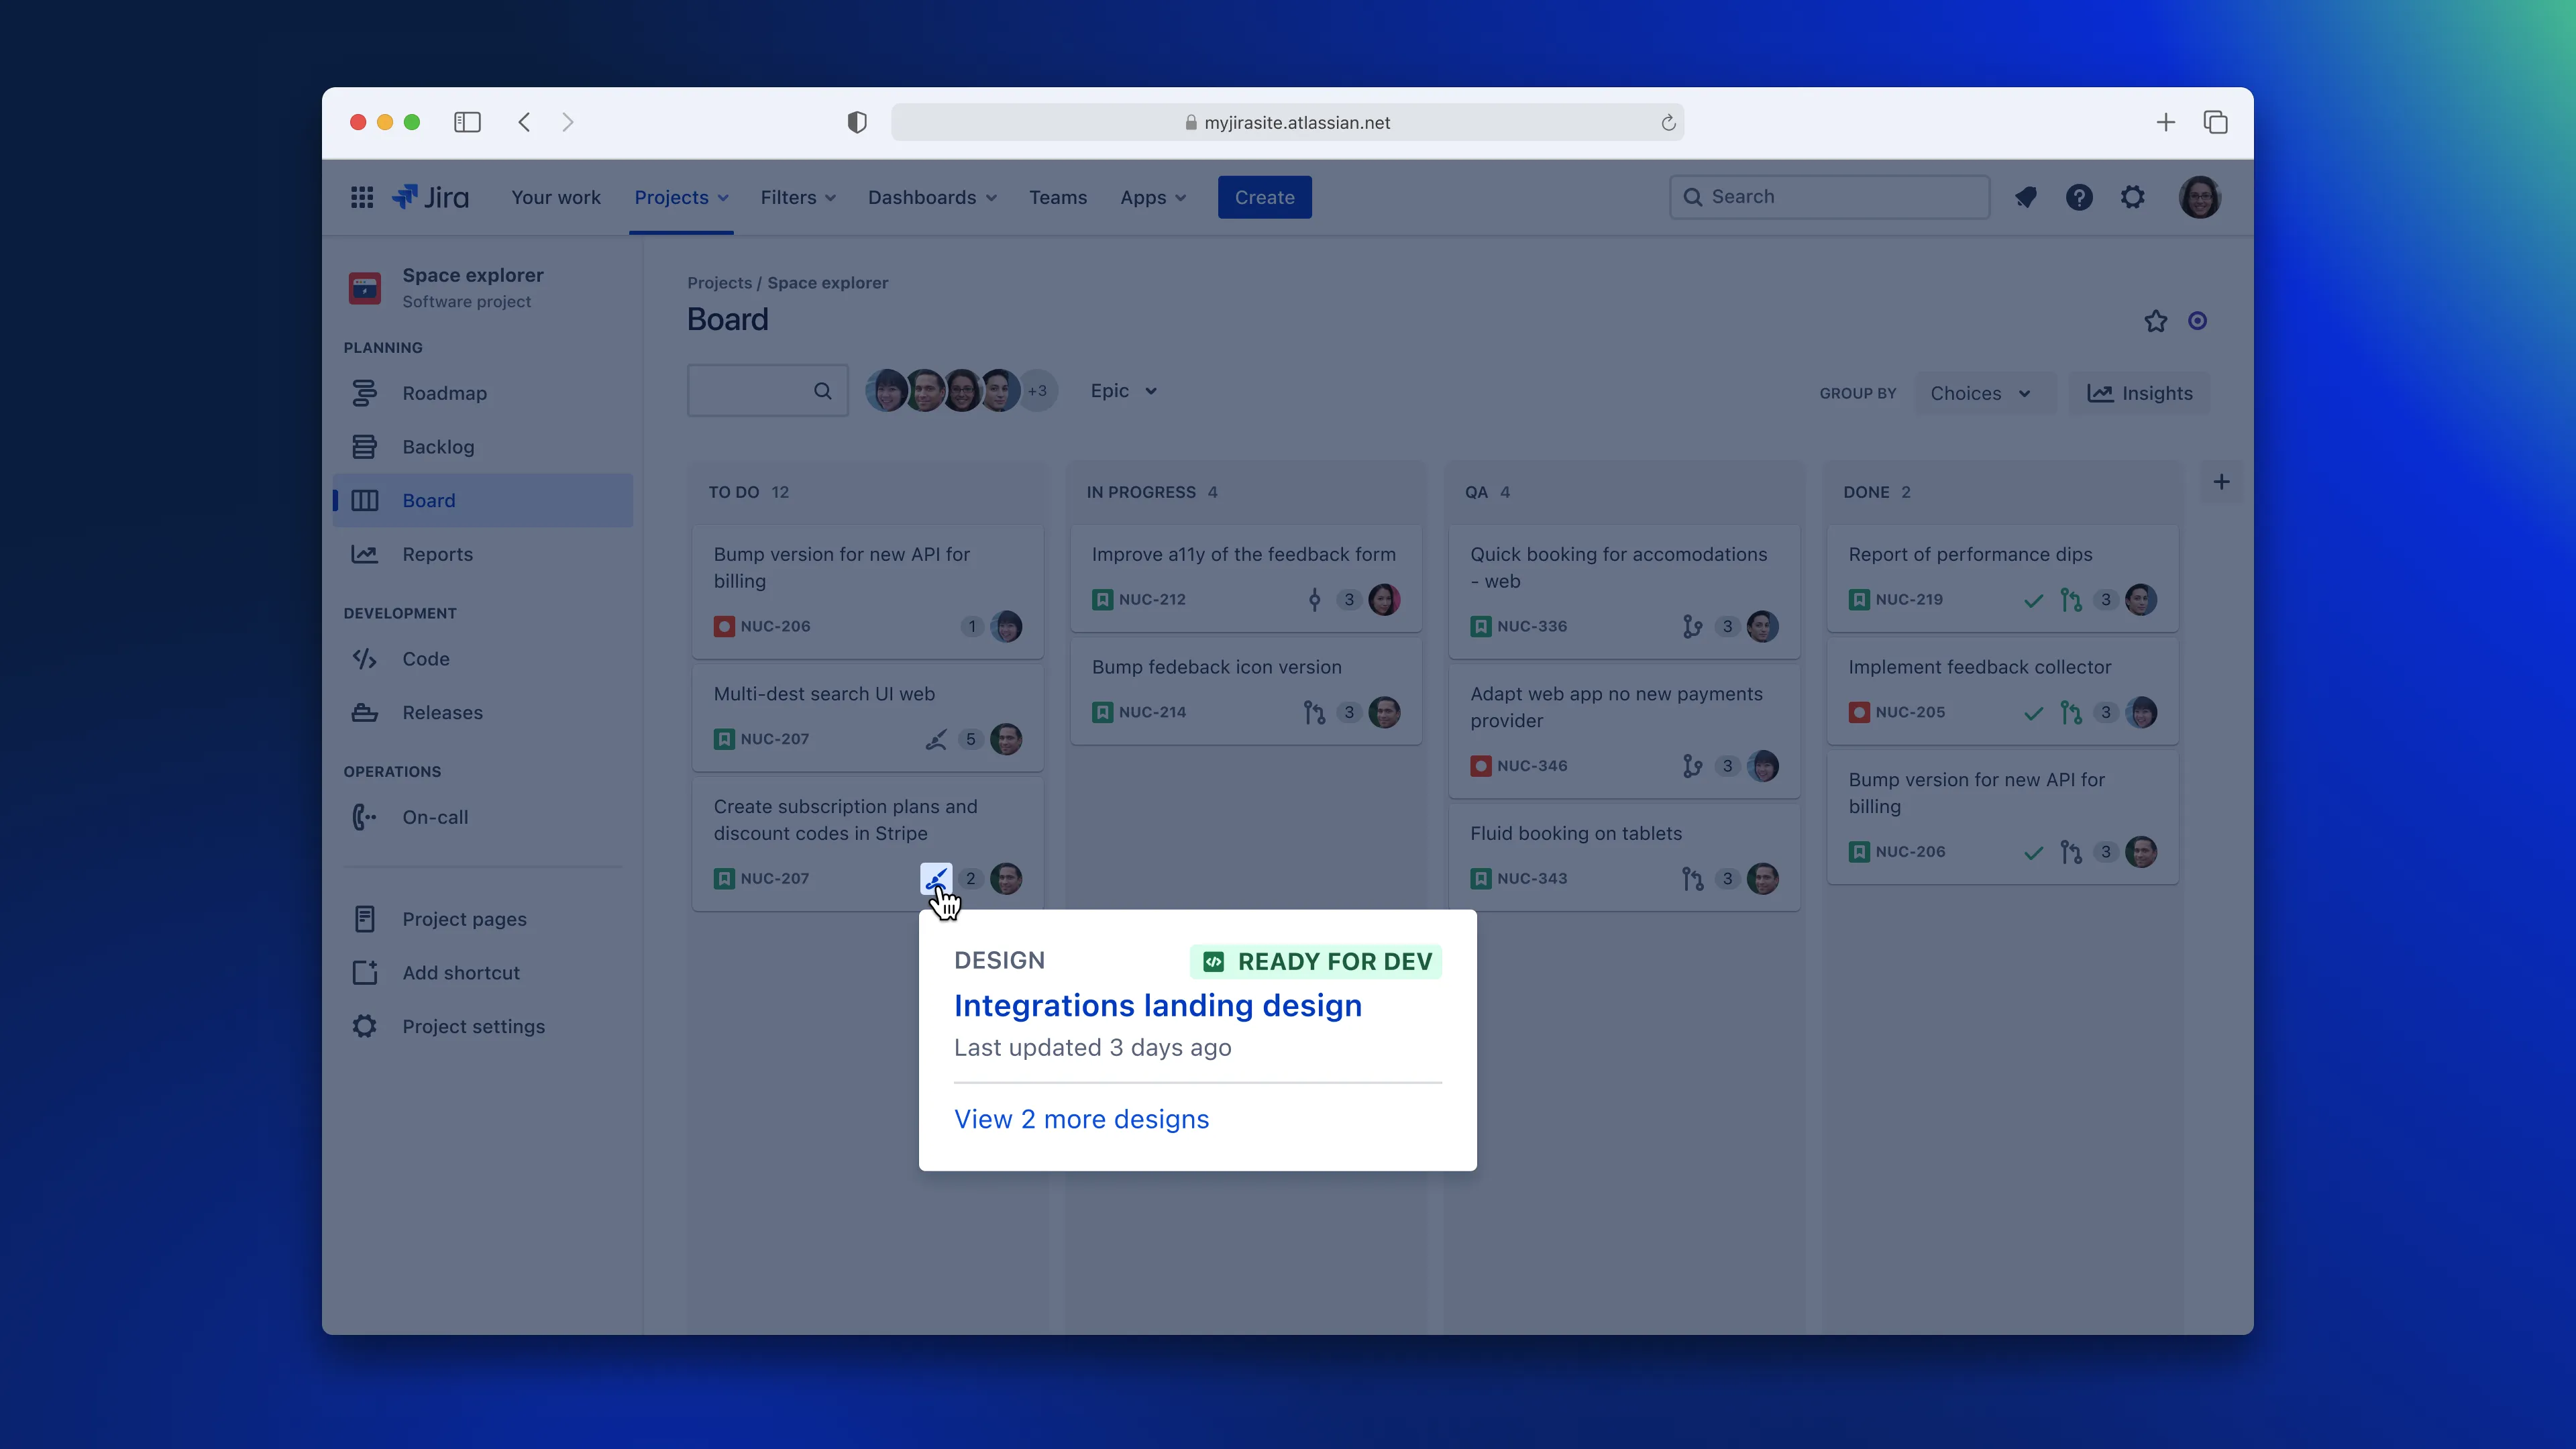This screenshot has height=1449, width=2576.
Task: Select the Roadmap icon in the sidebar
Action: 365,393
